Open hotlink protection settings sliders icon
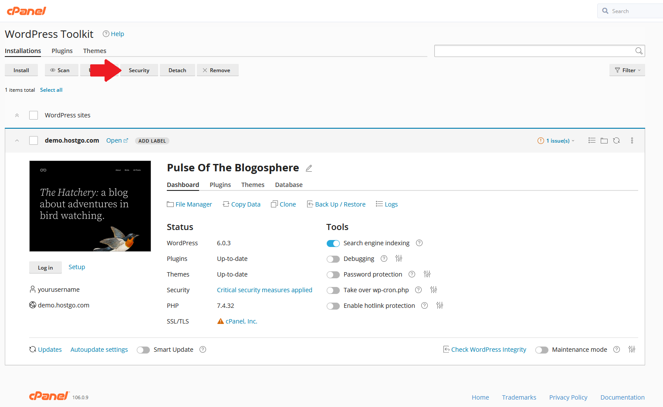Image resolution: width=663 pixels, height=407 pixels. [440, 306]
